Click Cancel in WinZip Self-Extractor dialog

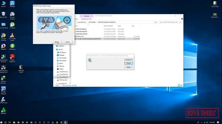128,63
